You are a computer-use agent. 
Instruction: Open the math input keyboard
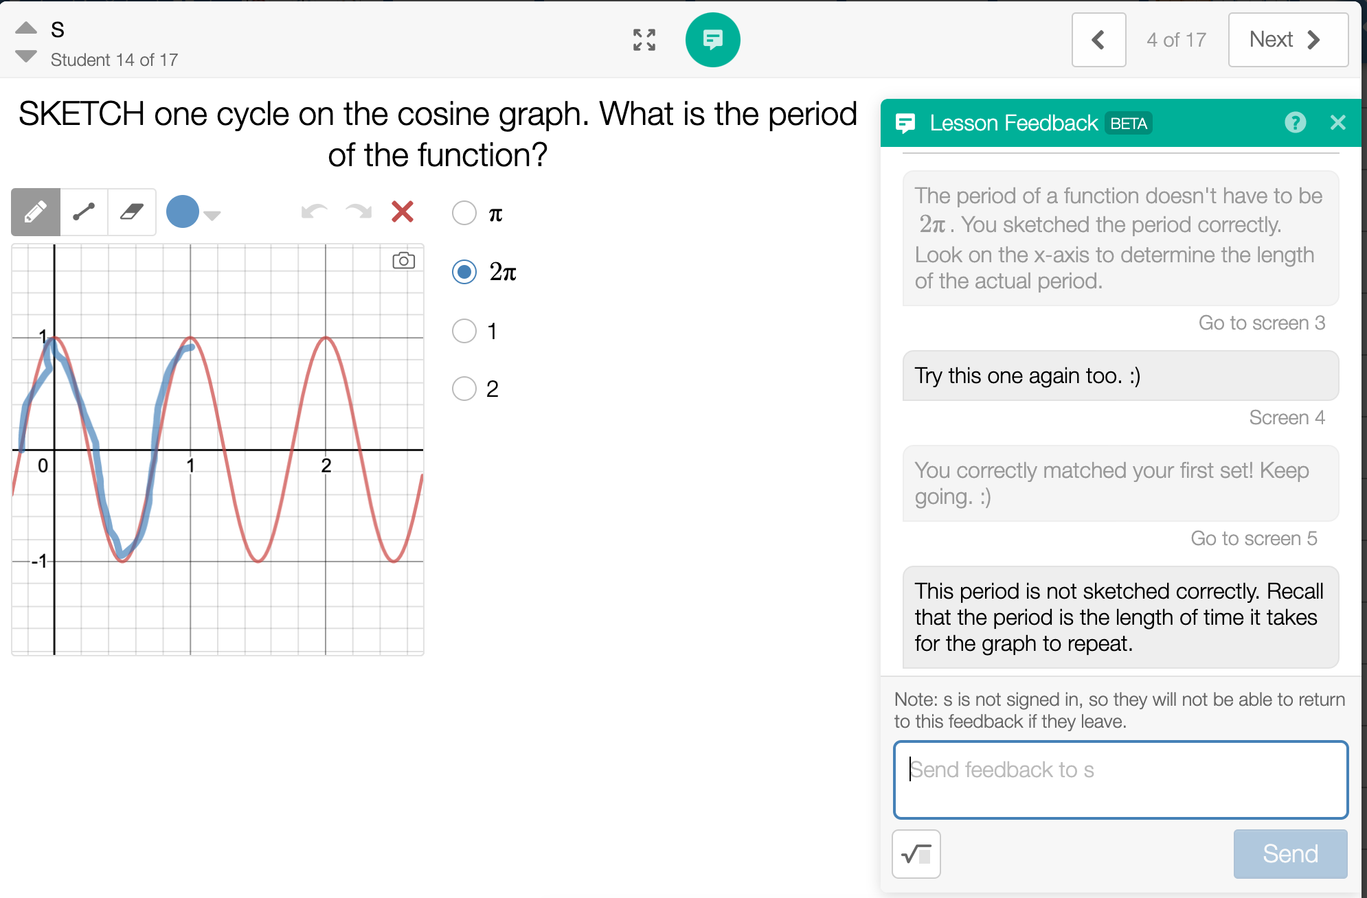click(916, 854)
